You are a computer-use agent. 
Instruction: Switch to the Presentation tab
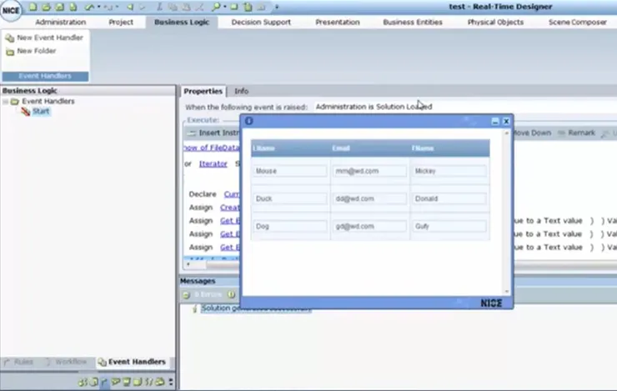[337, 22]
